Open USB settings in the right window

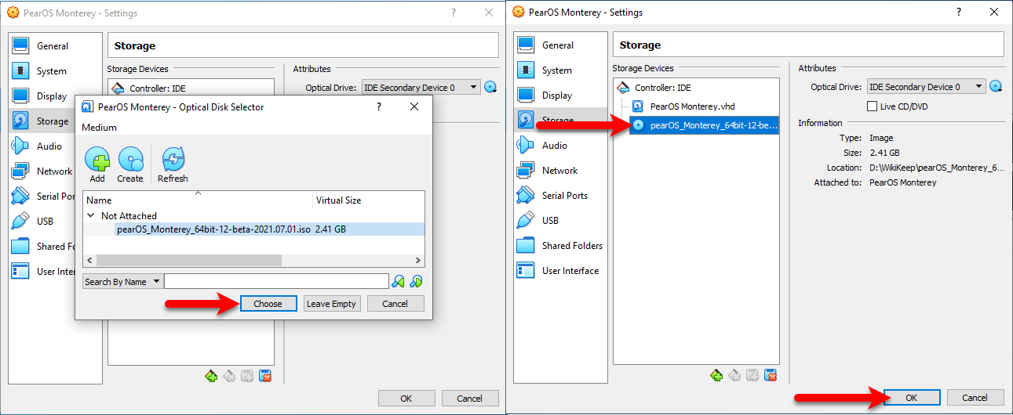(x=560, y=221)
